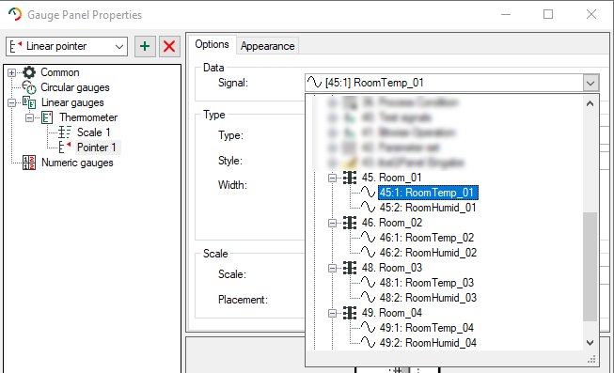The image size is (614, 373).
Task: Select signal 45:2: RoomHumid_01
Action: [x=428, y=208]
